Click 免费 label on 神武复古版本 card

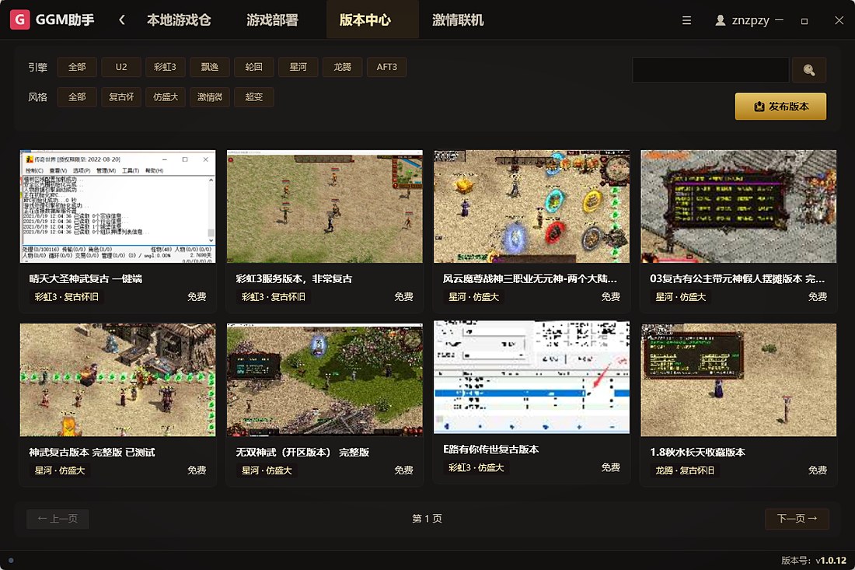(x=197, y=470)
